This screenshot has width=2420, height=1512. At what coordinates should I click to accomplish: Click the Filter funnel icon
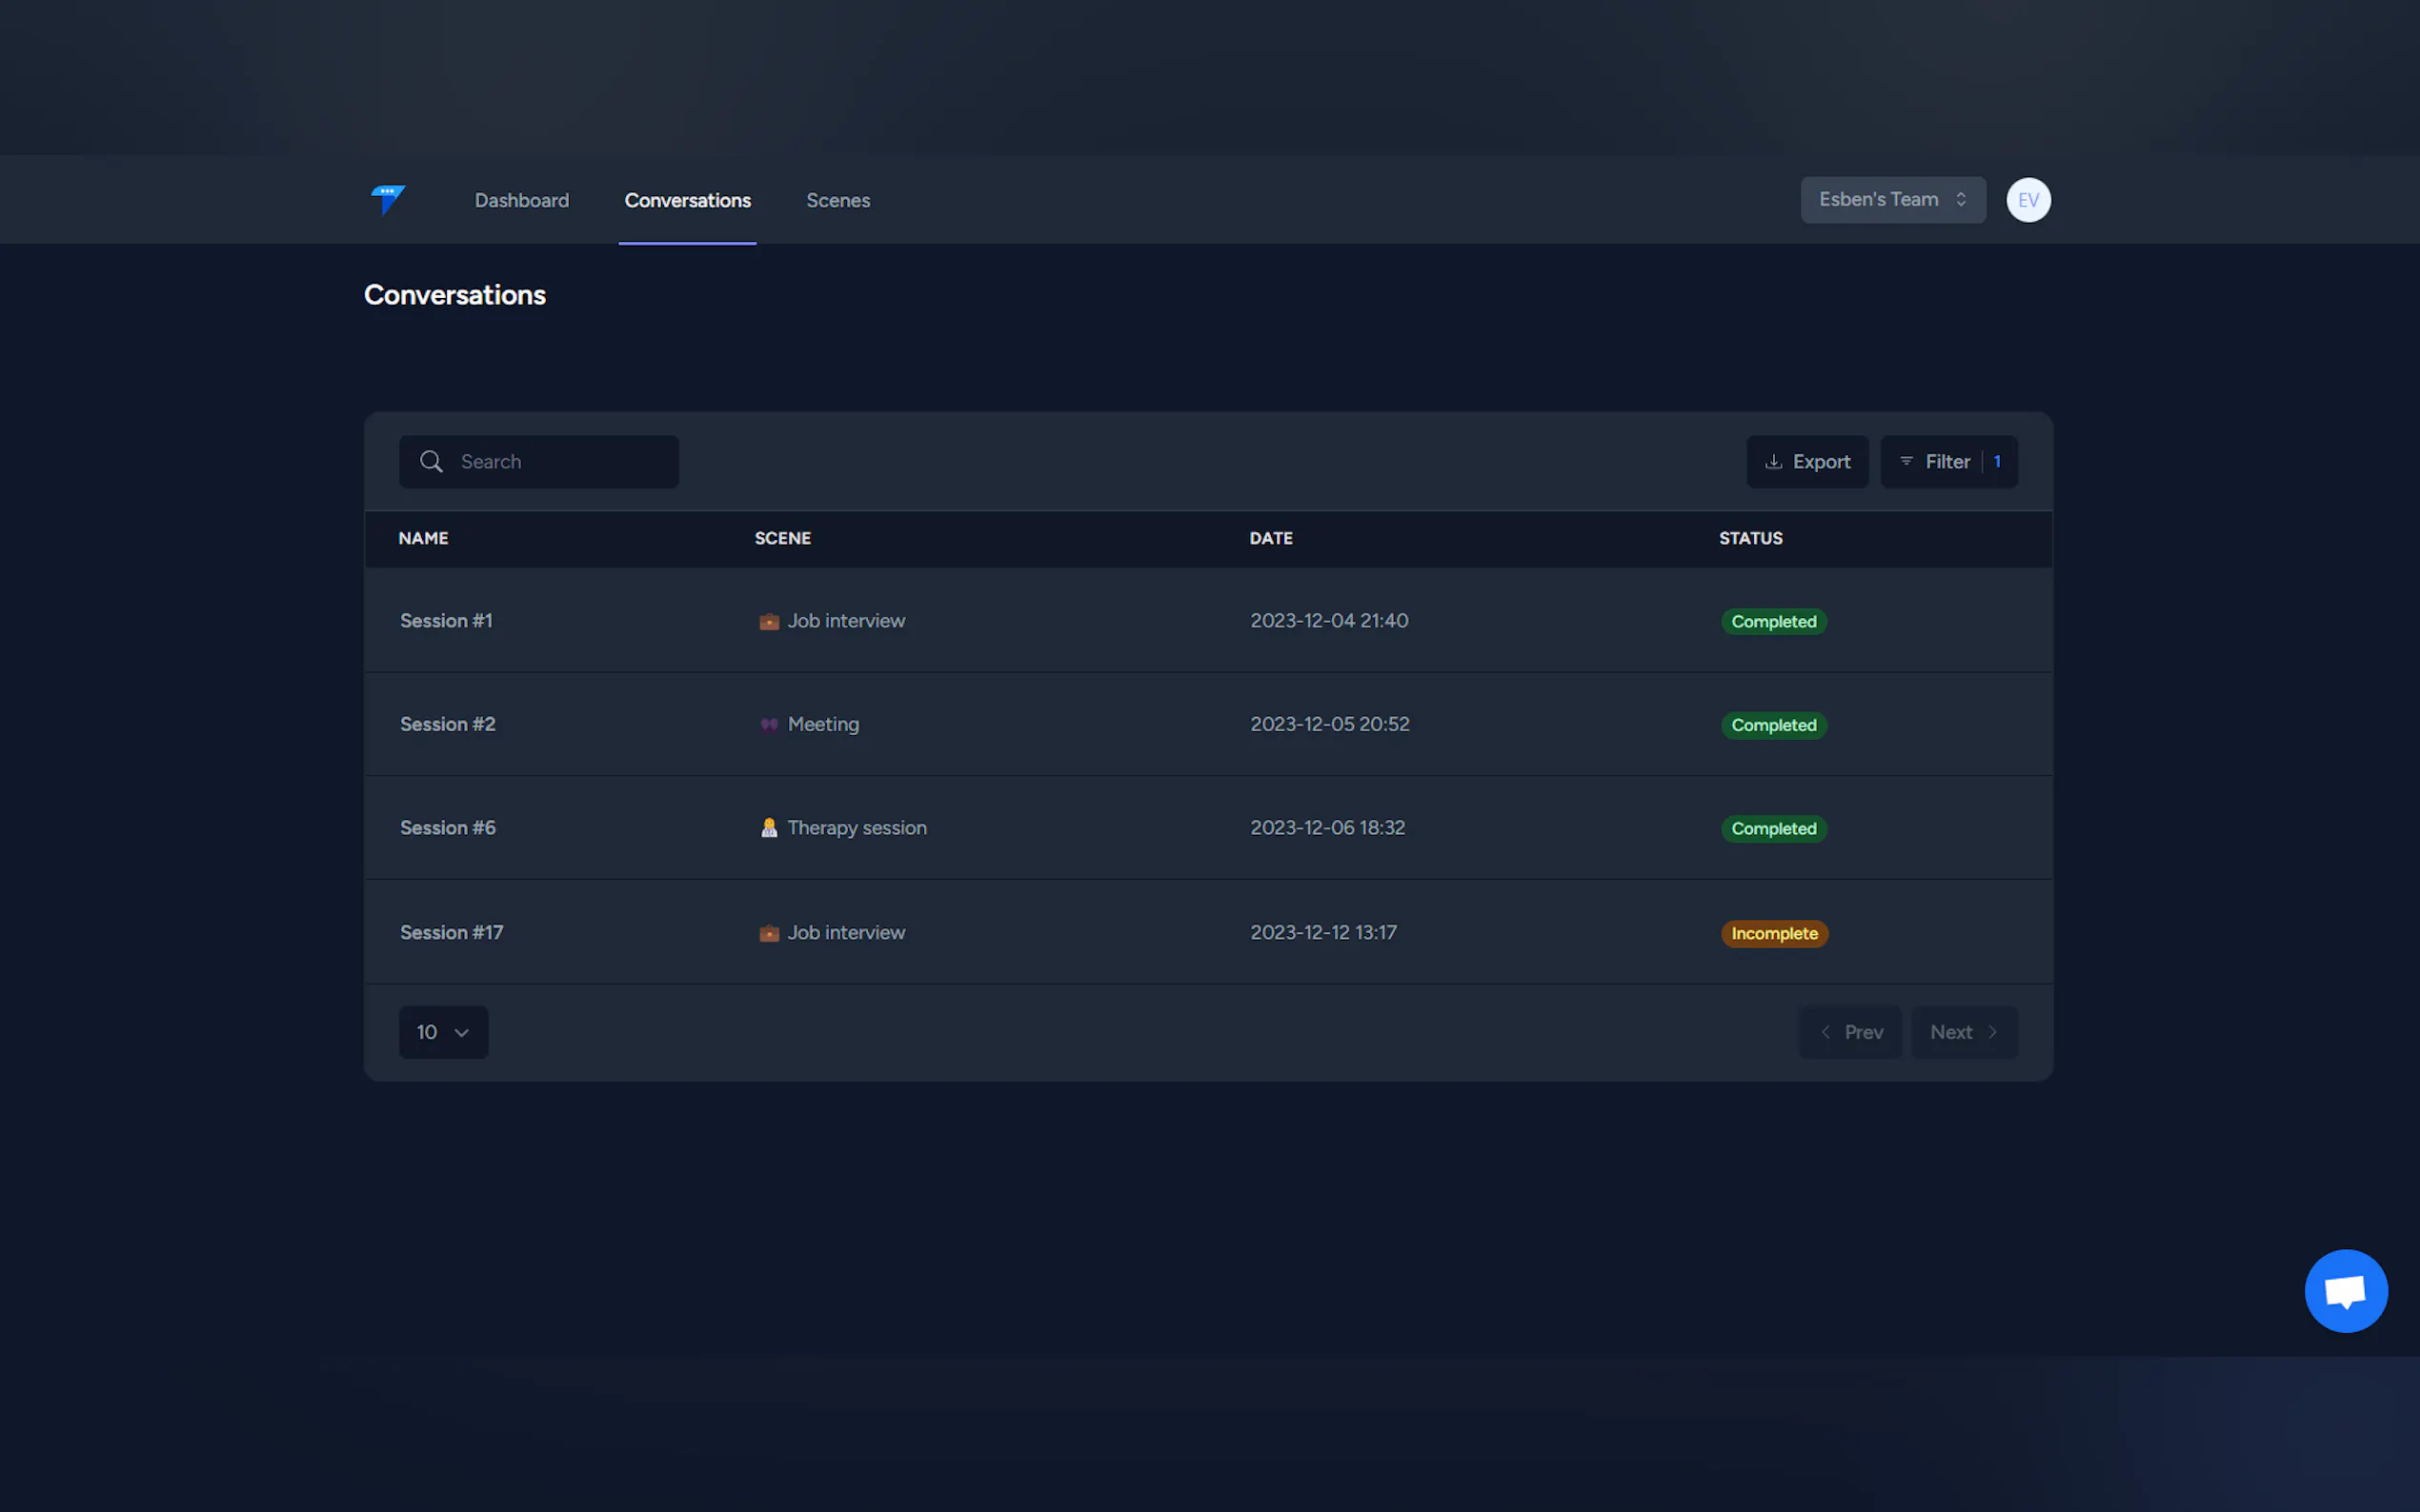1905,461
